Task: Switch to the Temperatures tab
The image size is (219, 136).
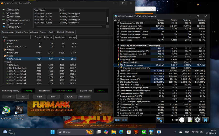Action: pyautogui.click(x=8, y=32)
